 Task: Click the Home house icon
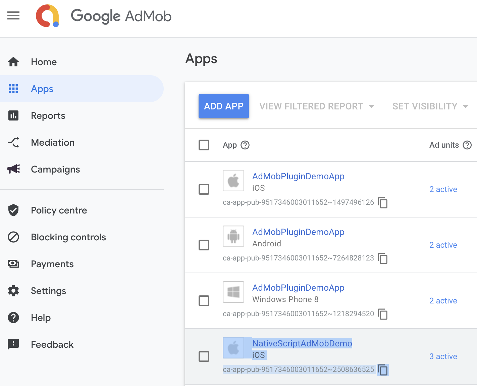[x=13, y=62]
